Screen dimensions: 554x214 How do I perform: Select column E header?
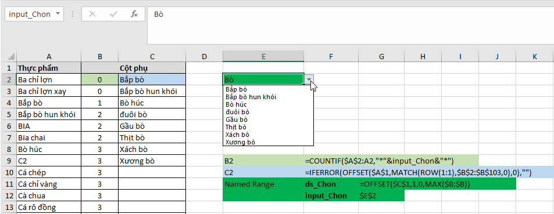[x=263, y=56]
